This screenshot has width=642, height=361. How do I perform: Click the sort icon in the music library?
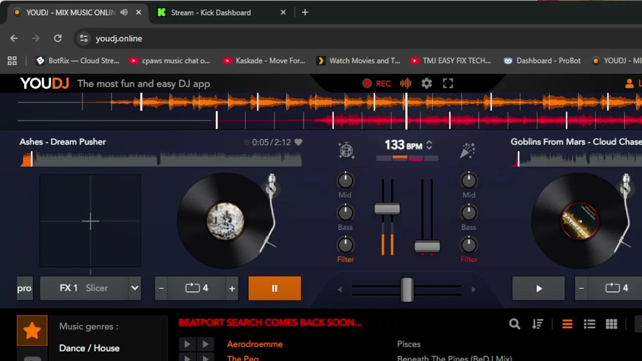(x=538, y=324)
